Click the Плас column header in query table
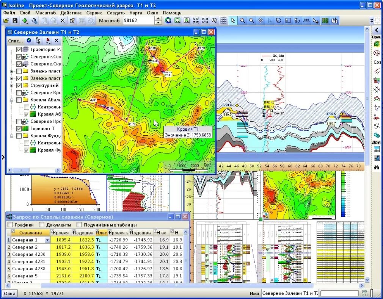383x299 pixels. tap(101, 233)
